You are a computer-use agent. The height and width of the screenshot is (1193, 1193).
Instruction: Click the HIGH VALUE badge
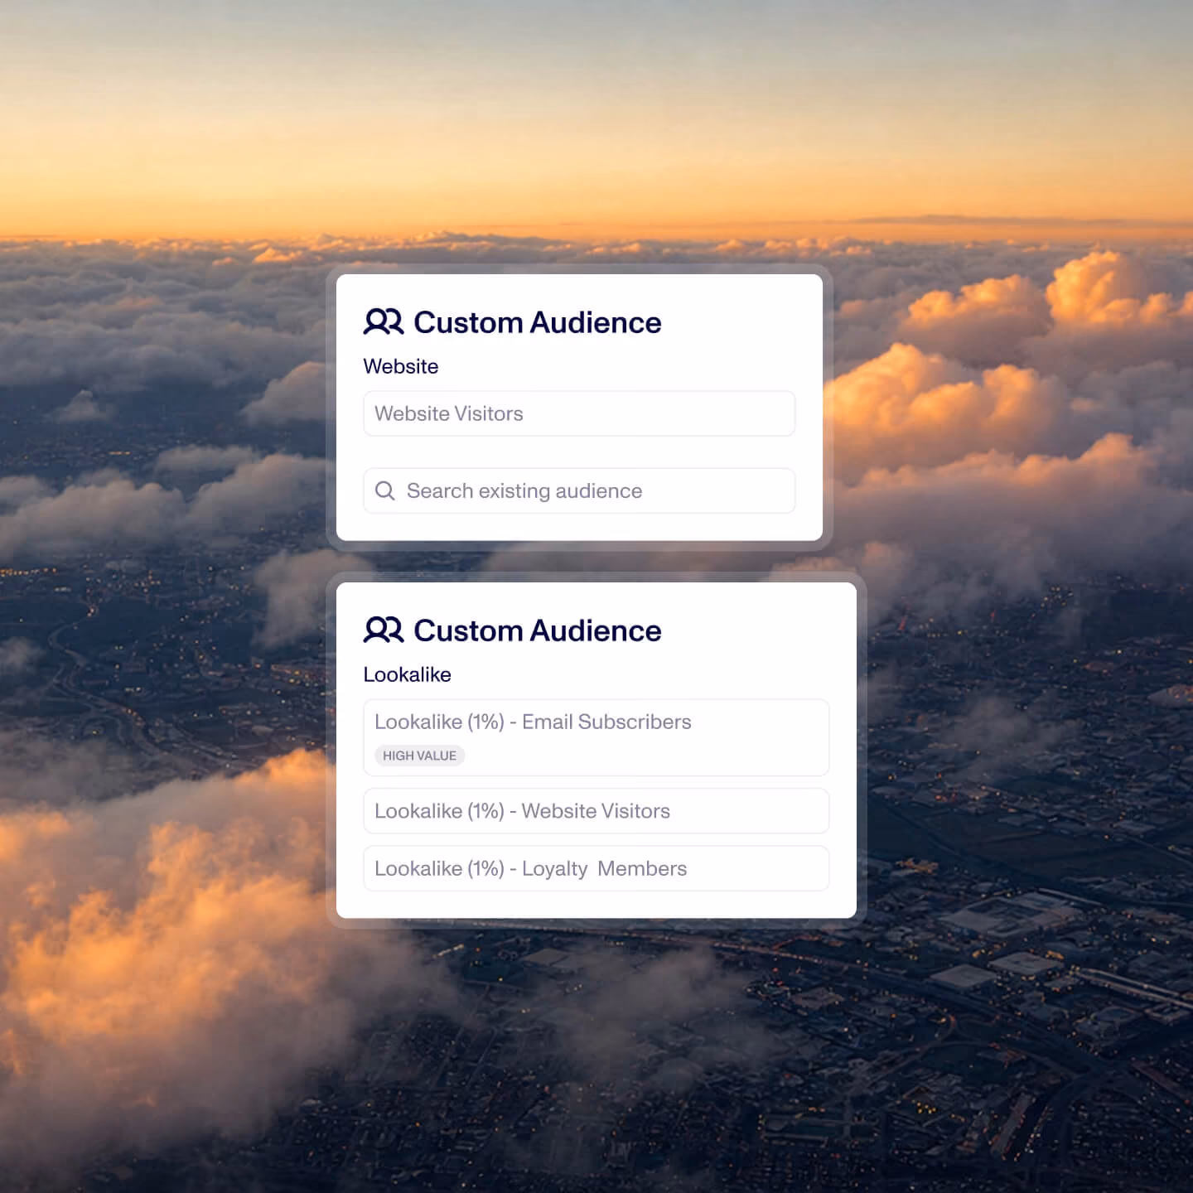click(419, 756)
